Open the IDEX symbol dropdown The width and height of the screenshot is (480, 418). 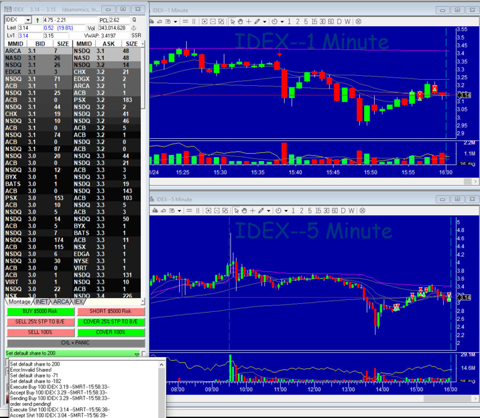pos(28,20)
